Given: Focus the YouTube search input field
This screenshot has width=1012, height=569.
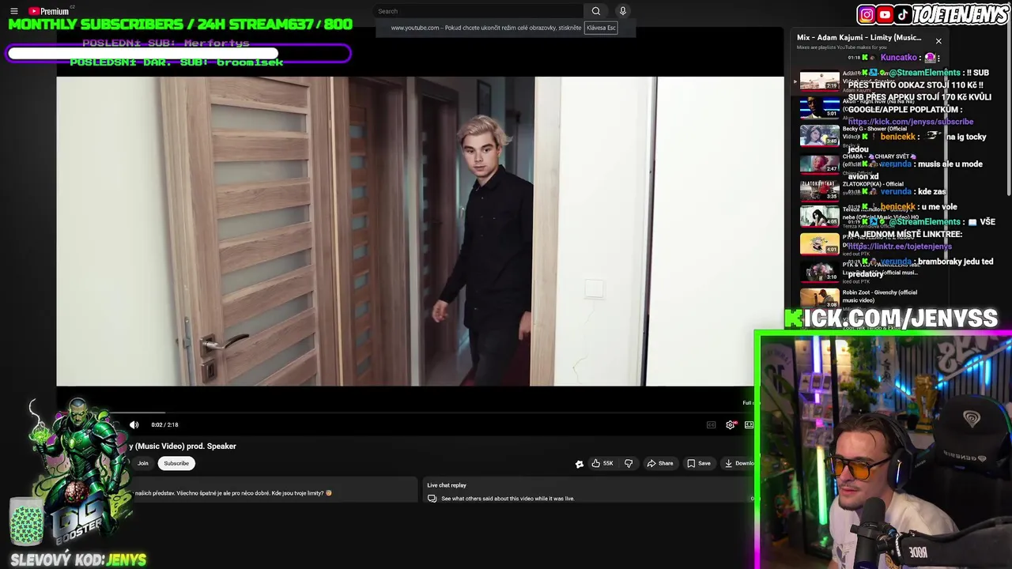Looking at the screenshot, I should [x=478, y=11].
